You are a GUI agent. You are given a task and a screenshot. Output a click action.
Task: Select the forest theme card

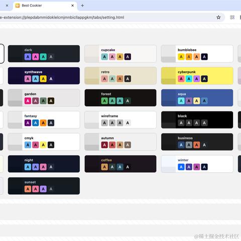120,98
